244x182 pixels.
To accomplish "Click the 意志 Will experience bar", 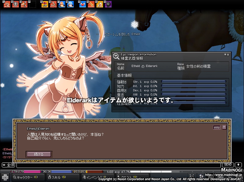I will (194, 94).
